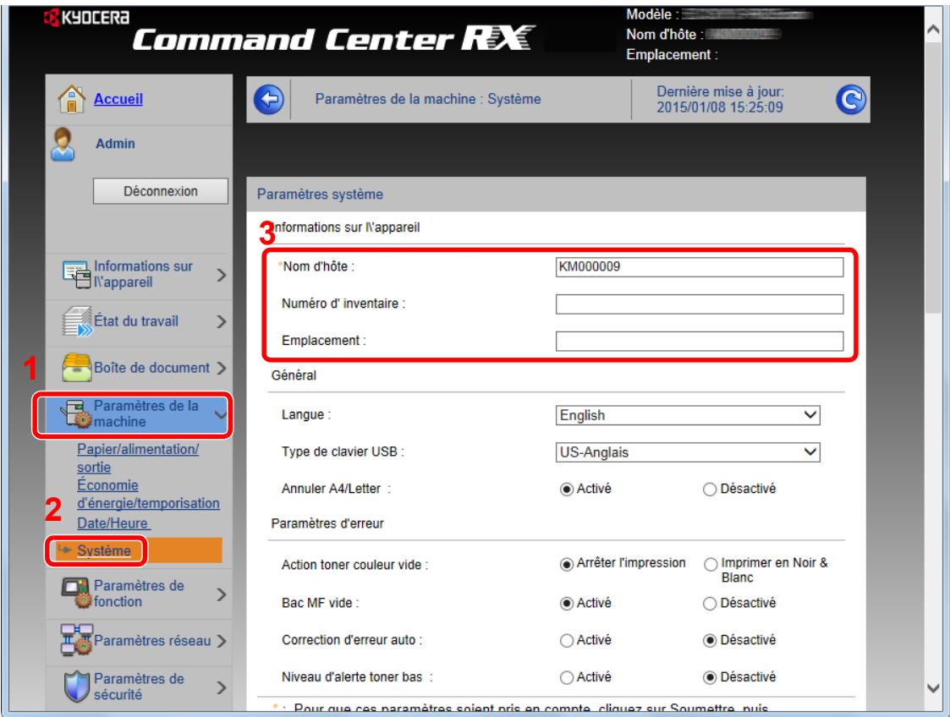The height and width of the screenshot is (717, 950).
Task: Expand Informations sur l'appareil chevron
Action: (221, 275)
